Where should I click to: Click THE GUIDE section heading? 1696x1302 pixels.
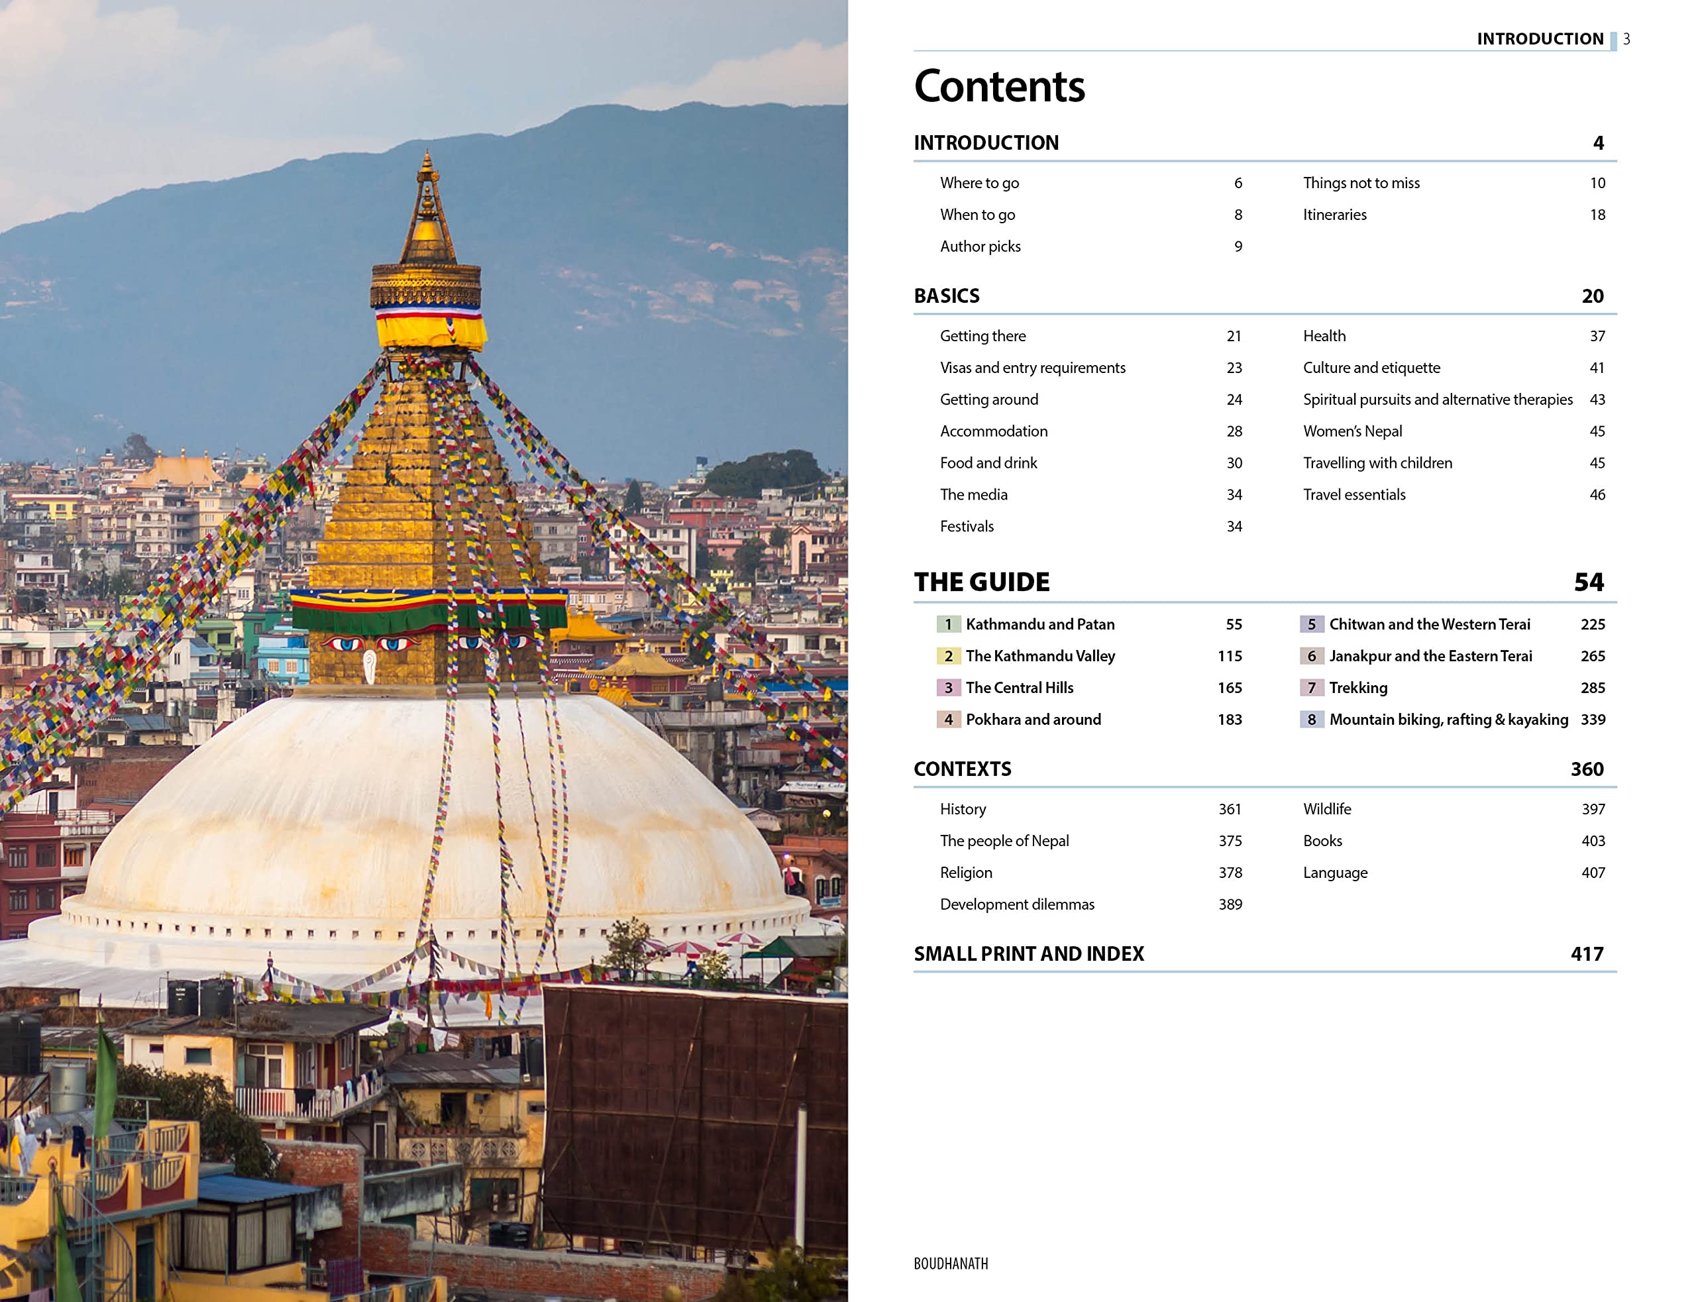pos(981,582)
